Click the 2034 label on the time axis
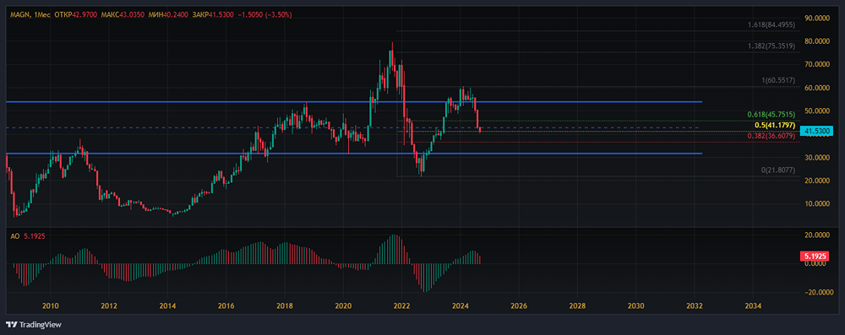Viewport: 845px width, 335px height. tap(752, 305)
